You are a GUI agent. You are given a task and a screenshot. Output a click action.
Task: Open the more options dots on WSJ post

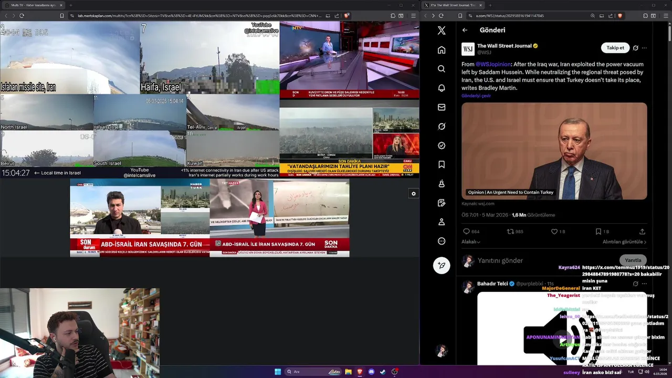coord(644,48)
